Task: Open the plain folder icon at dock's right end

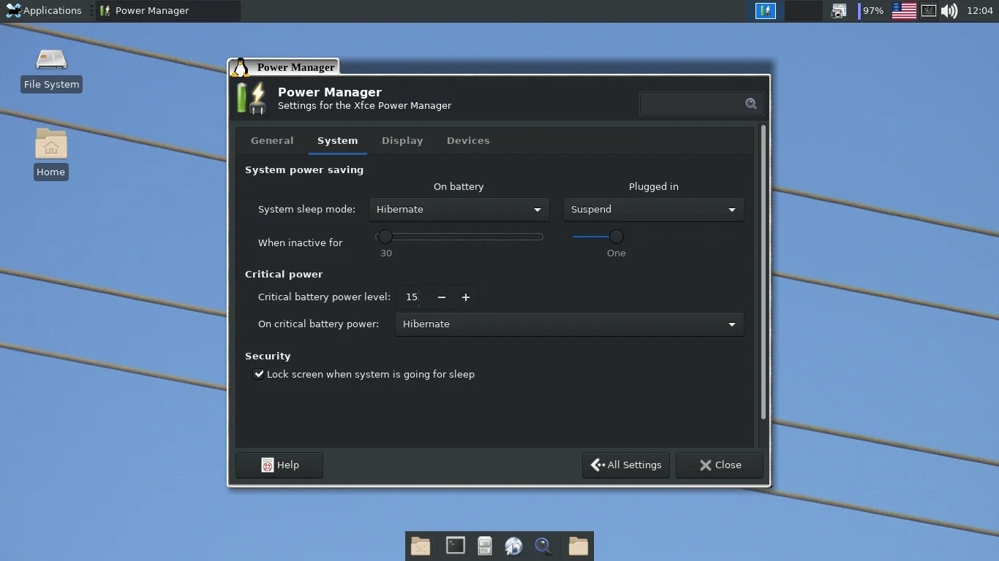Action: click(578, 546)
